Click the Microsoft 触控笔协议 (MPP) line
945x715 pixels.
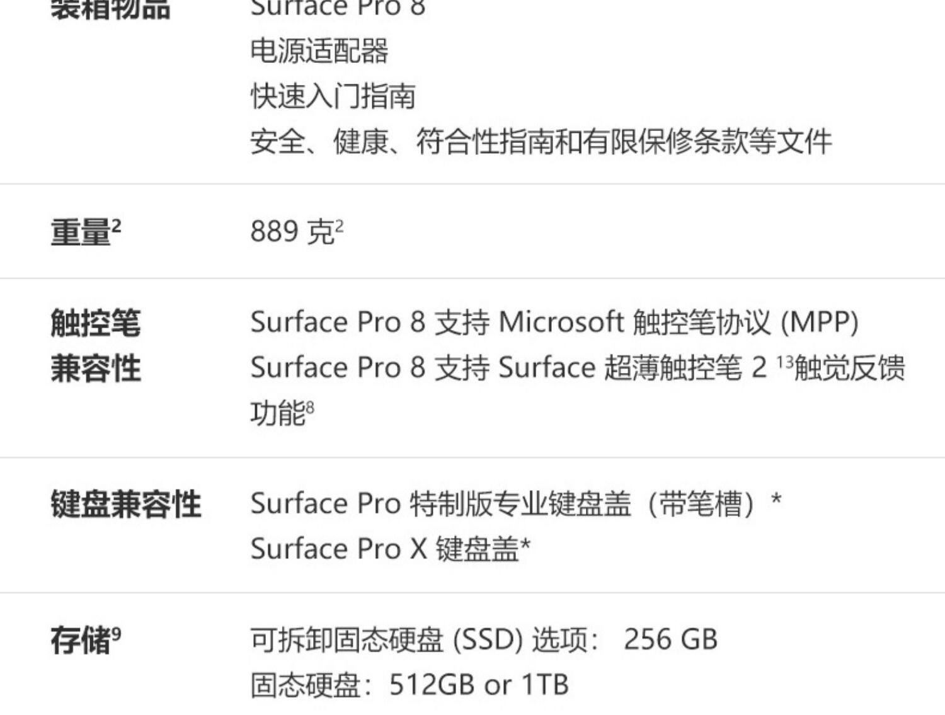point(554,323)
